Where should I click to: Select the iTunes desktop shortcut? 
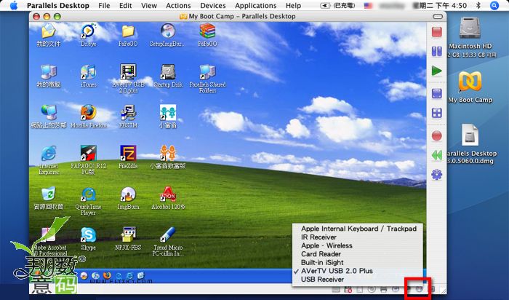[88, 76]
